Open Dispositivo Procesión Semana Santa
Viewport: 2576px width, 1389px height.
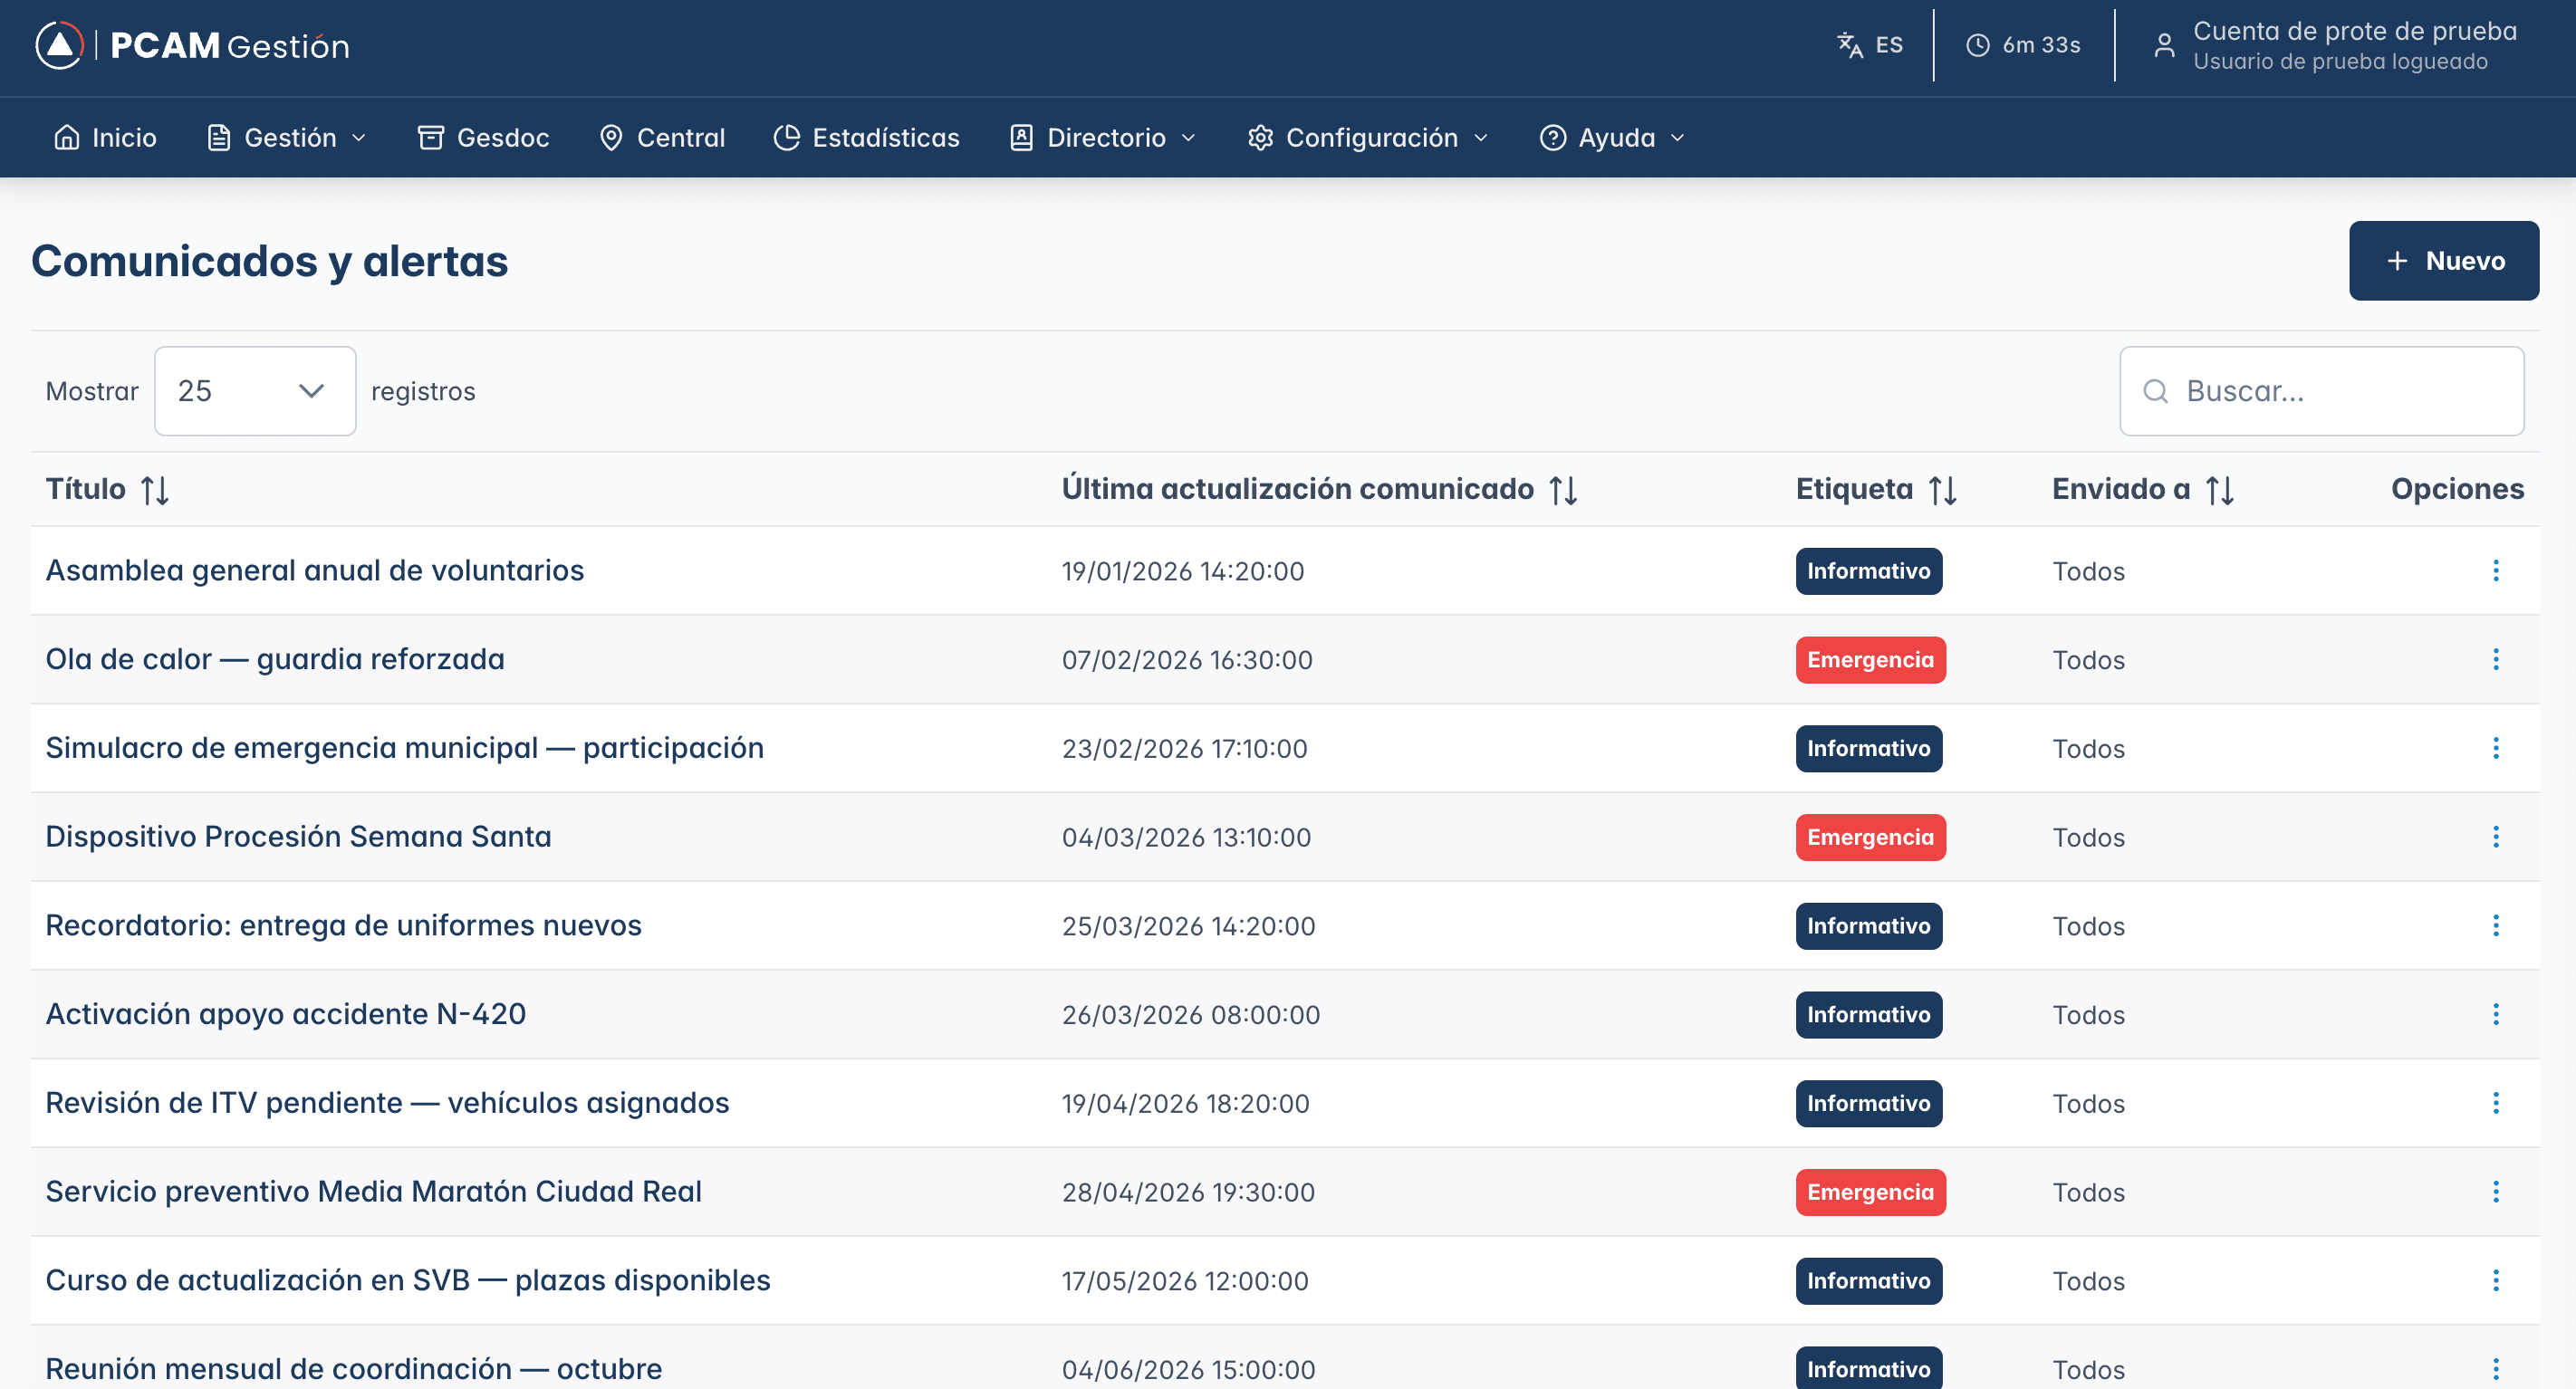click(298, 837)
